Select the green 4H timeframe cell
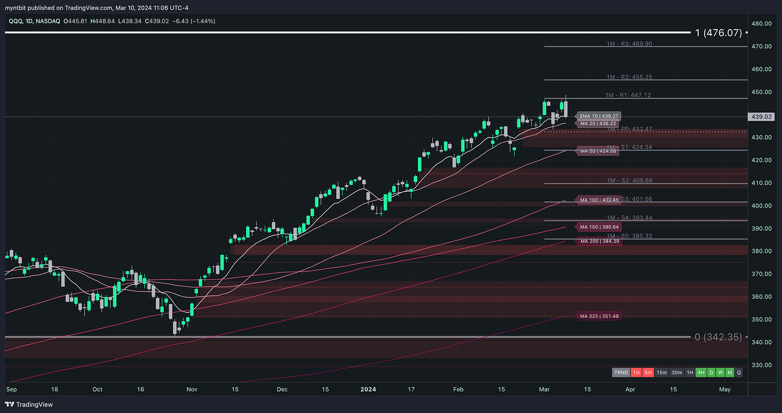The height and width of the screenshot is (413, 782). click(701, 372)
